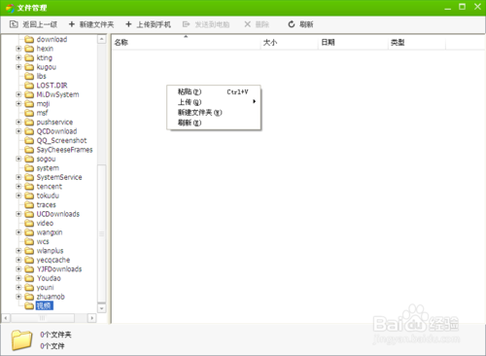Maximize the 文件管理 window
The height and width of the screenshot is (356, 486).
pos(463,7)
